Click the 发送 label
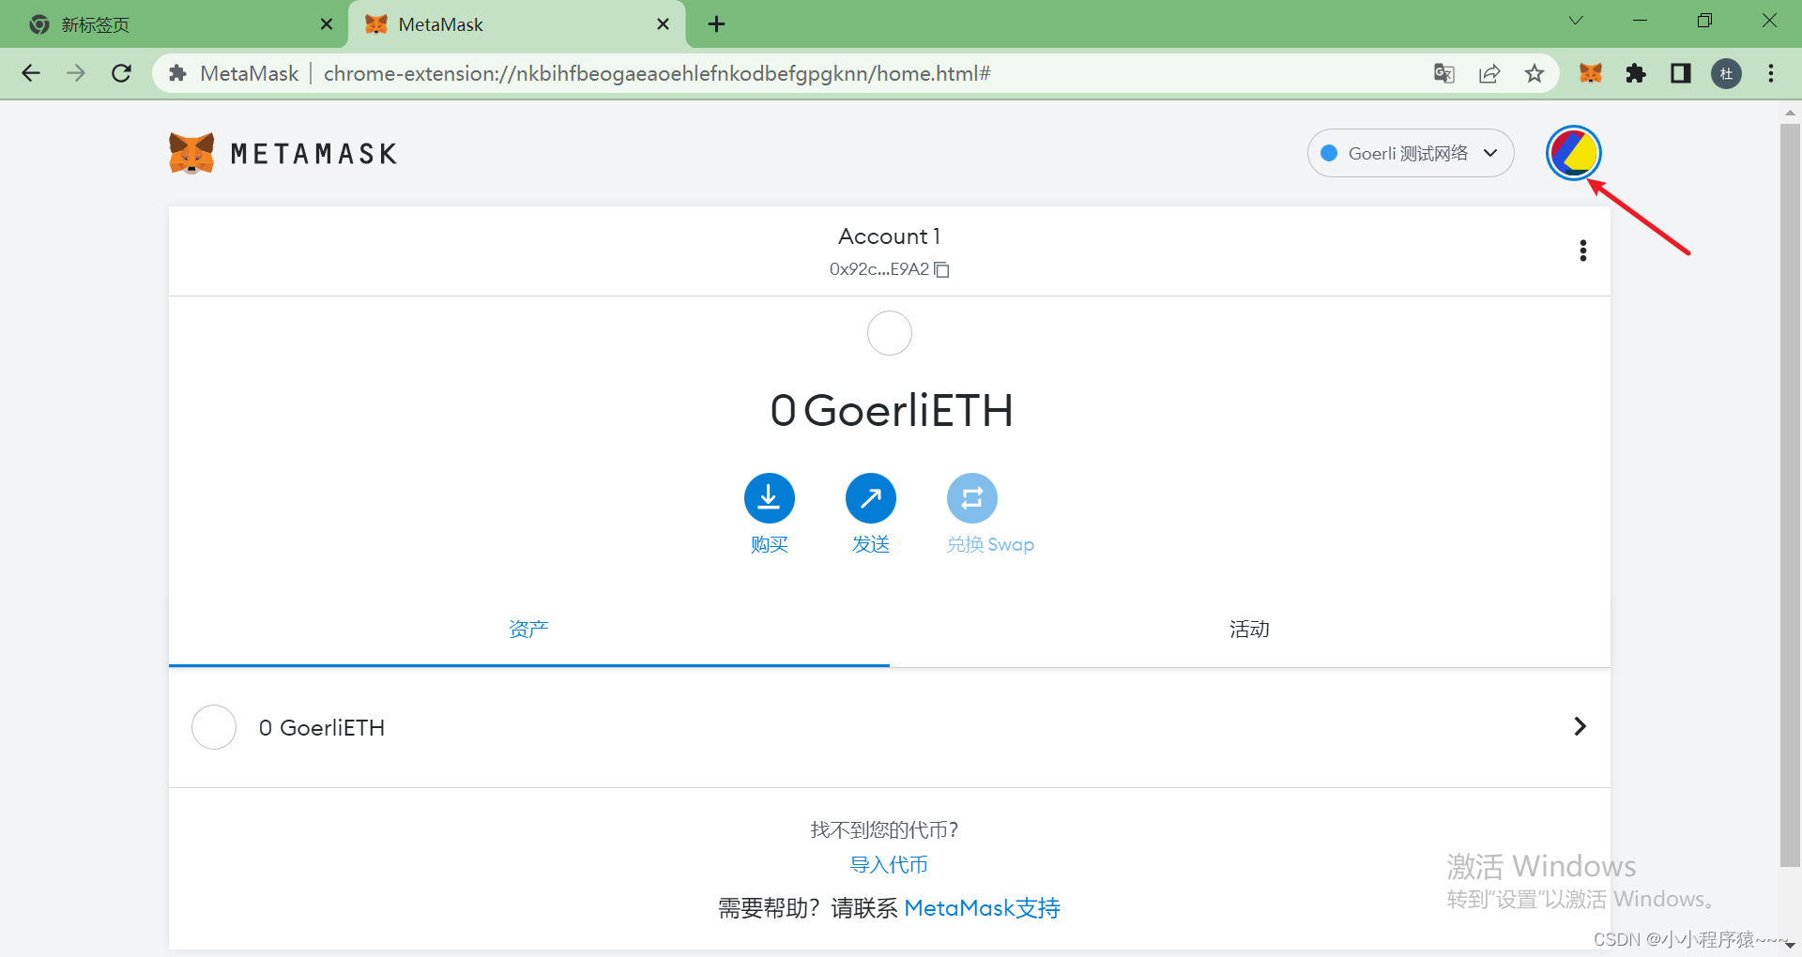The height and width of the screenshot is (957, 1802). click(870, 544)
